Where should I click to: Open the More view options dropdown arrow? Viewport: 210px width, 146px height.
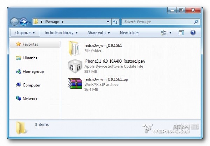point(170,33)
